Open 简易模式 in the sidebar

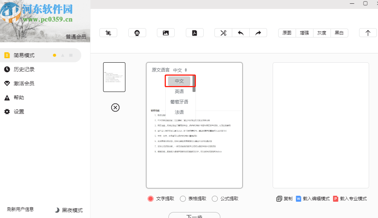point(40,55)
